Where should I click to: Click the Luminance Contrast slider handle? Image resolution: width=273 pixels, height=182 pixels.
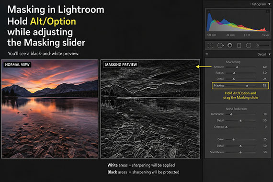coord(227,127)
